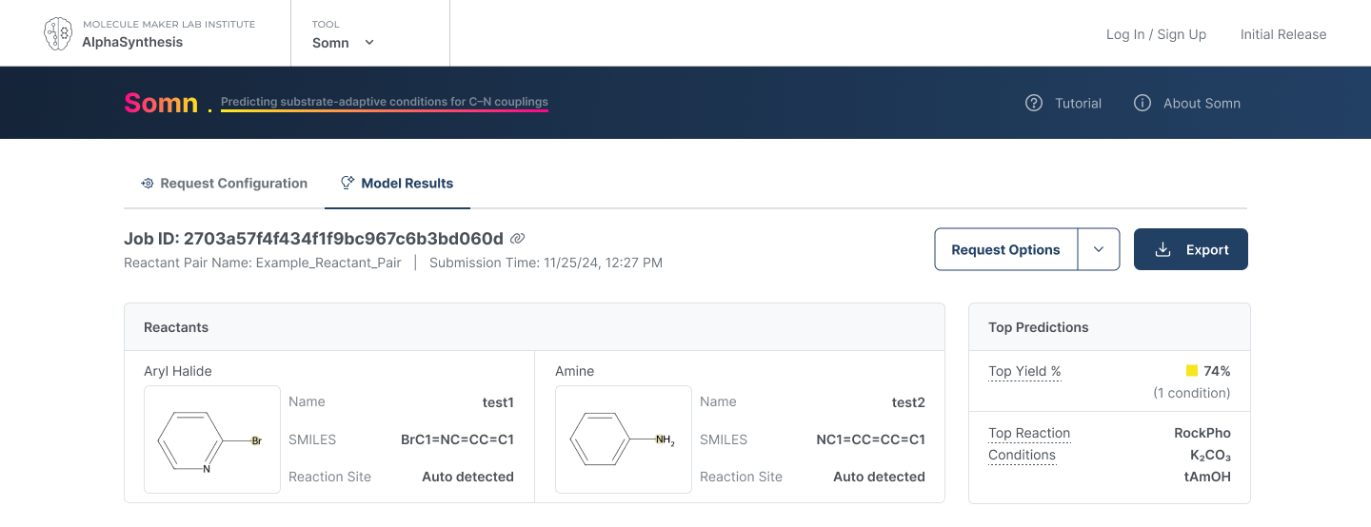The image size is (1371, 527).
Task: Click the Top Yield % label
Action: click(1024, 372)
